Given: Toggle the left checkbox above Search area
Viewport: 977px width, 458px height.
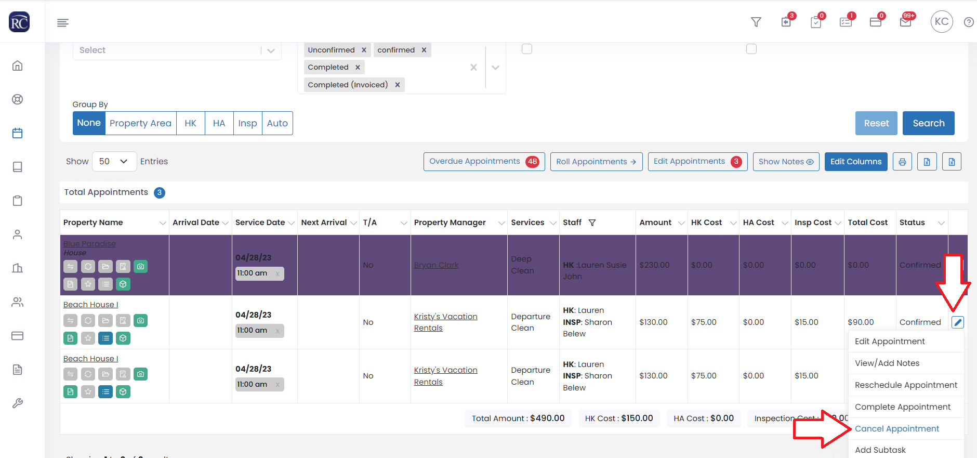Looking at the screenshot, I should (x=527, y=49).
